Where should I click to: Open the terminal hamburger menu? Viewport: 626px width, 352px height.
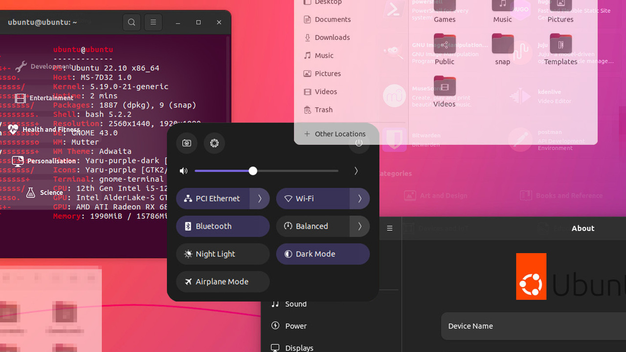[x=153, y=22]
